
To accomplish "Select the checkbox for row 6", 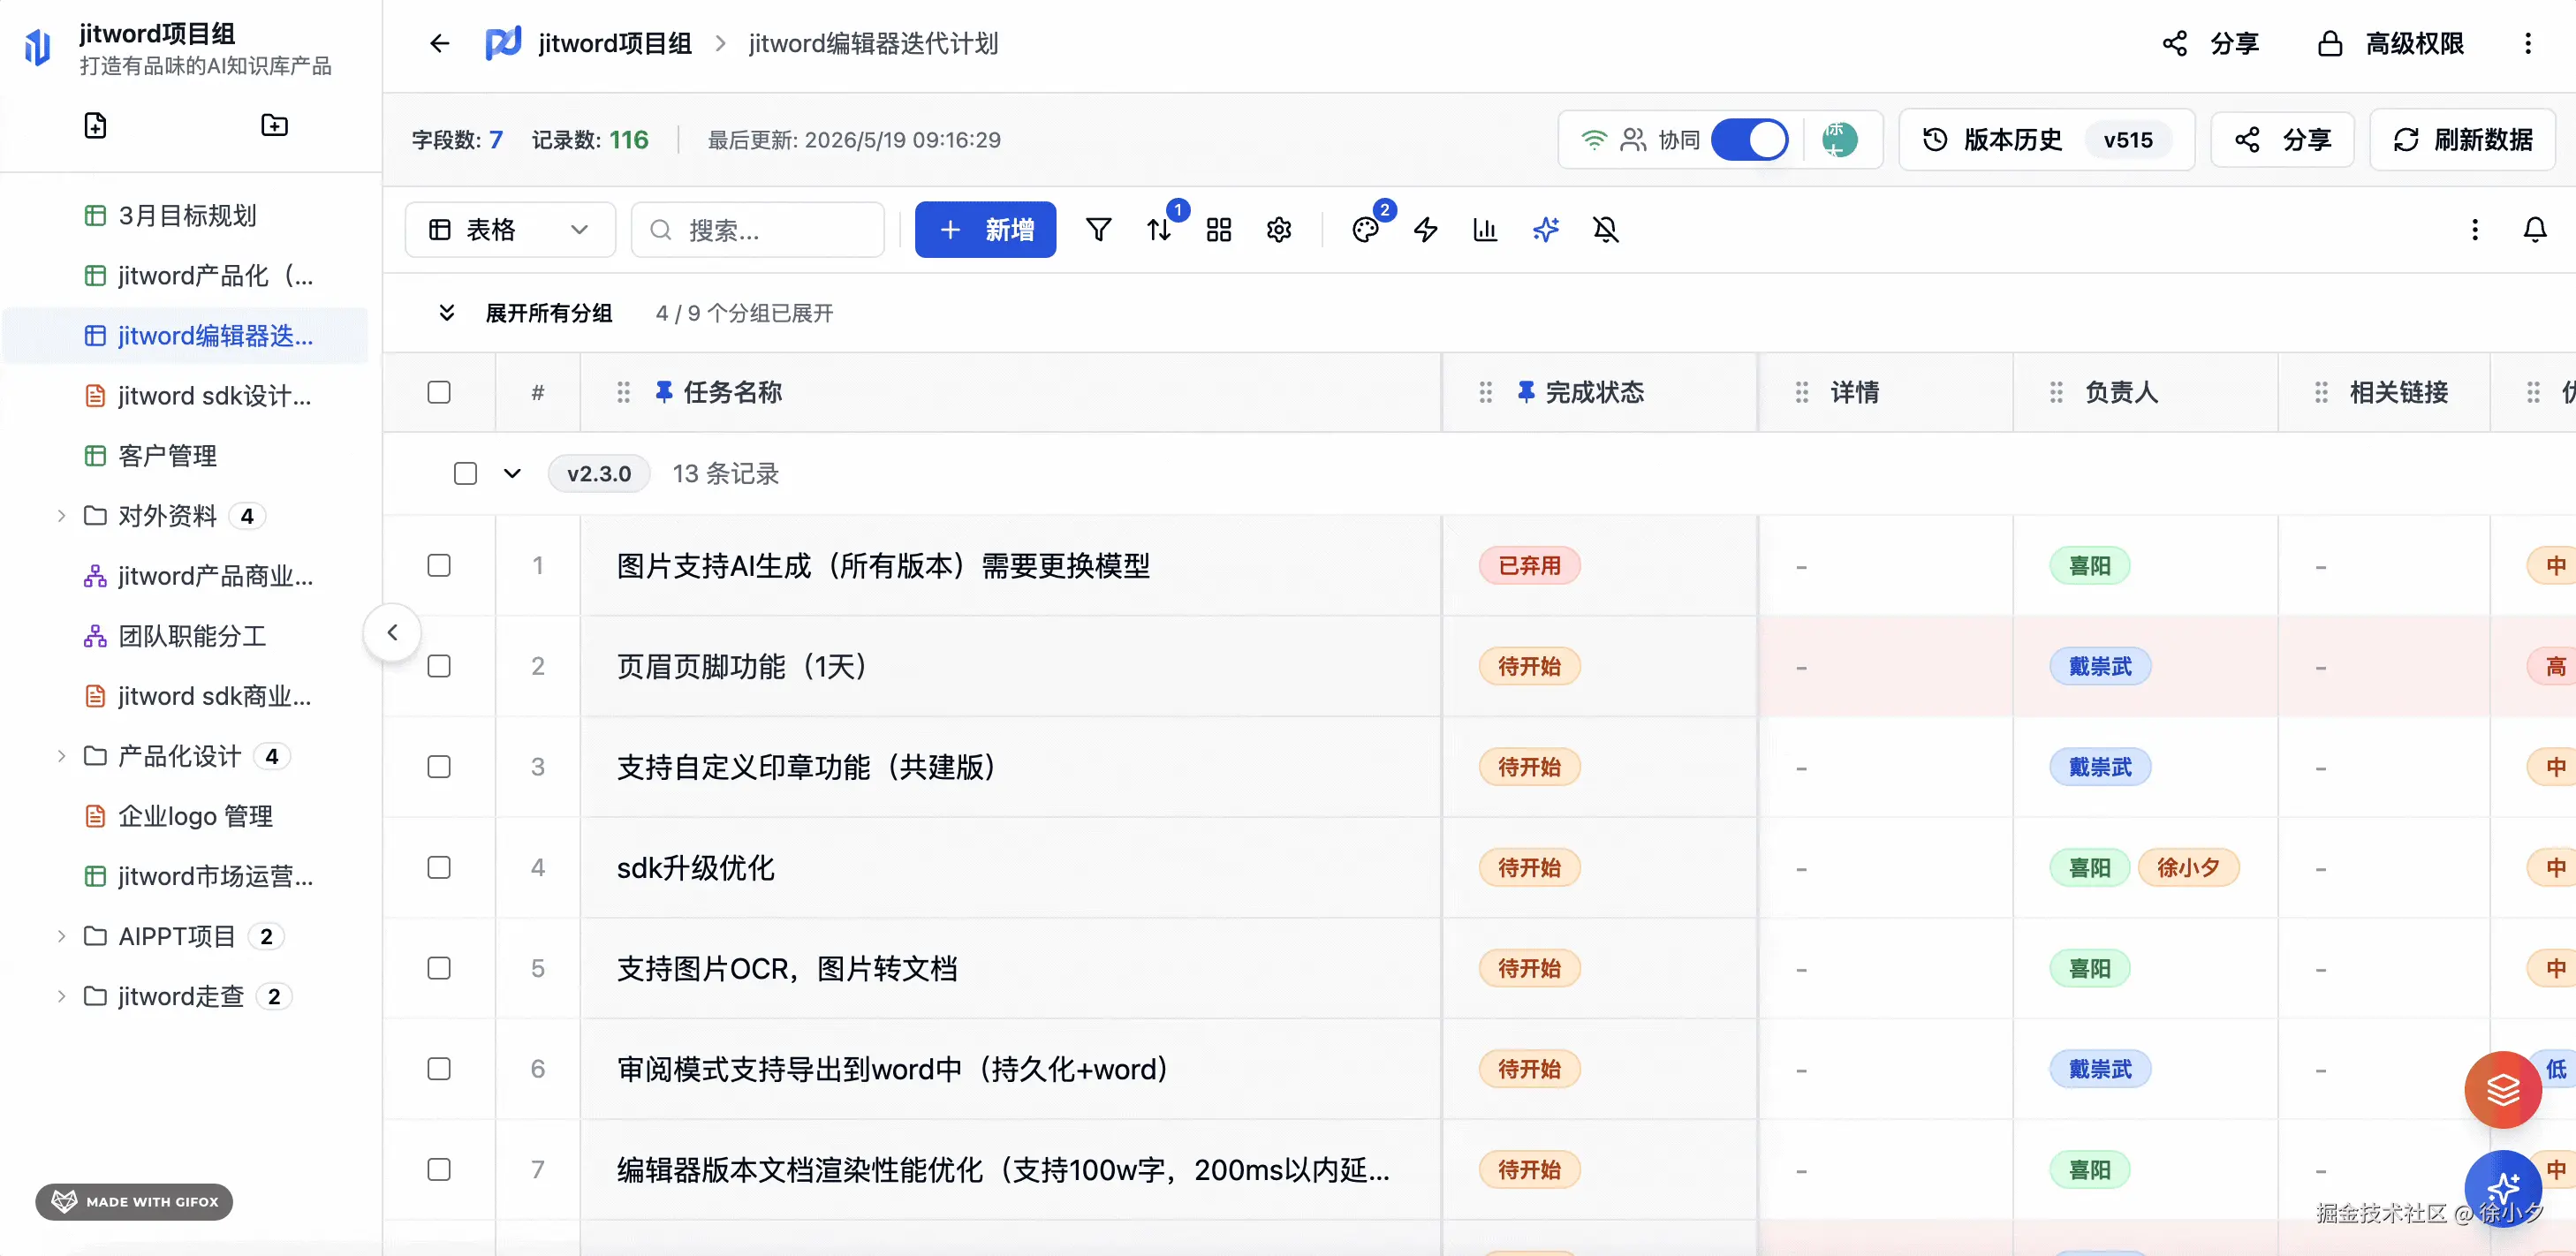I will pos(439,1068).
